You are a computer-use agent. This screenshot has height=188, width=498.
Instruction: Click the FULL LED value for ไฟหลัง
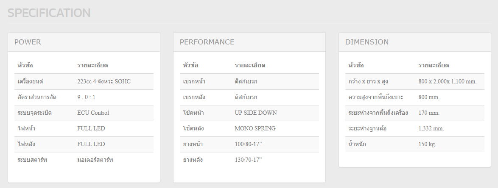(91, 144)
